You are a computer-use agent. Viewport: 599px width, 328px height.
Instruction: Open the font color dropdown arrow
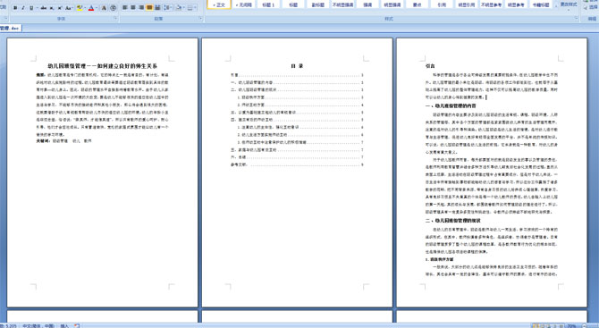pos(97,8)
